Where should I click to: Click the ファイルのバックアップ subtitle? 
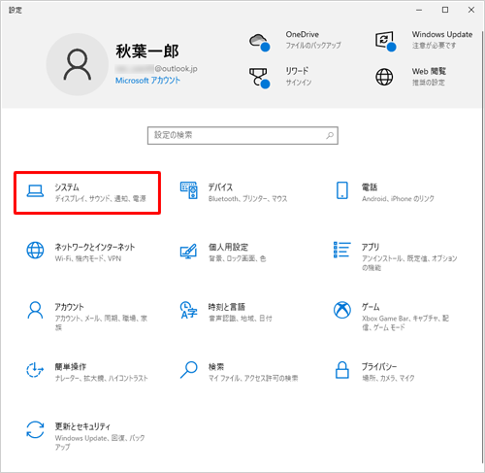[x=313, y=46]
